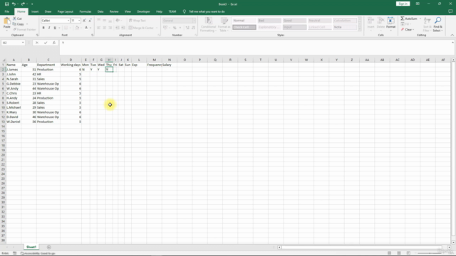
Task: Click the add new sheet plus icon
Action: click(x=49, y=247)
